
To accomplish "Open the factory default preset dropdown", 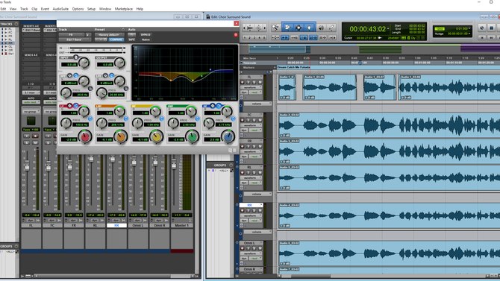I will [x=109, y=35].
